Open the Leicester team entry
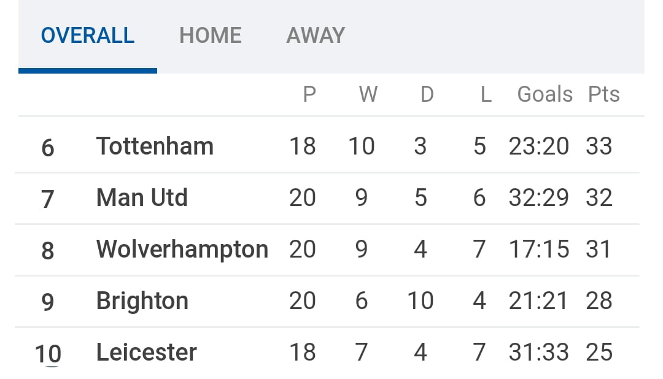663x379 pixels. coord(146,353)
